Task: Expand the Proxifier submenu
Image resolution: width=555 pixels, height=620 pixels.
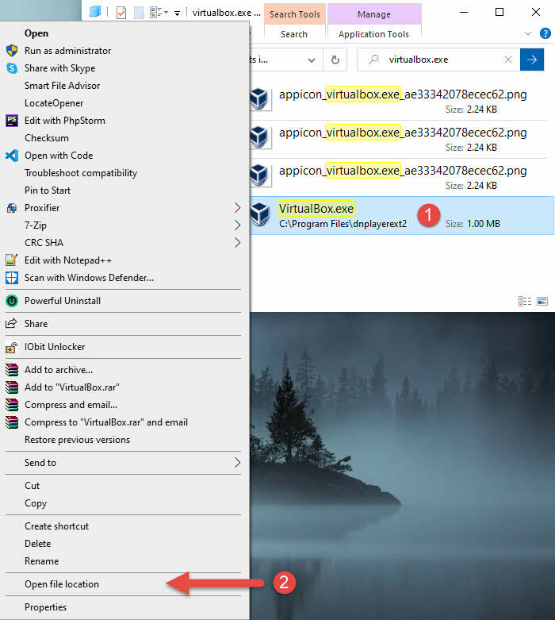Action: coord(237,207)
